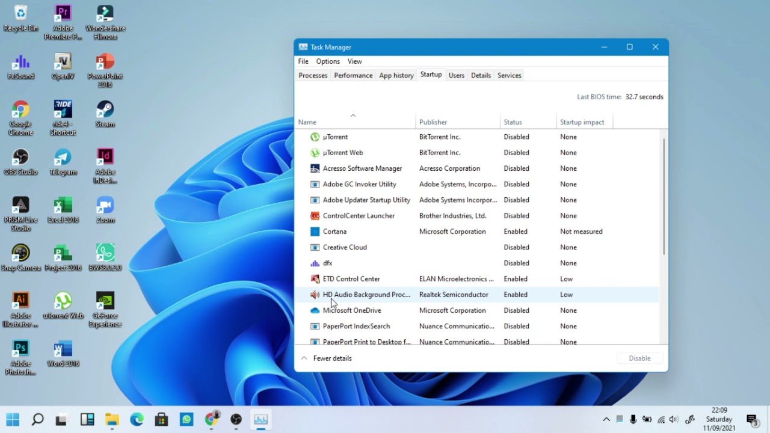This screenshot has width=770, height=433.
Task: Click the Acresso Software Manager icon
Action: click(x=315, y=168)
